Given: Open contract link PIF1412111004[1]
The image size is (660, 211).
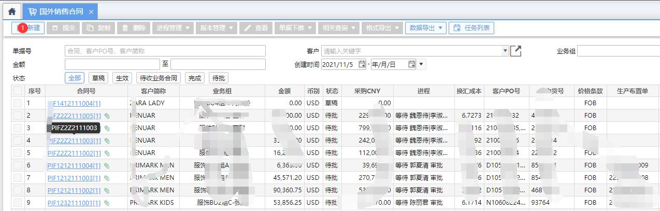Looking at the screenshot, I should 74,103.
